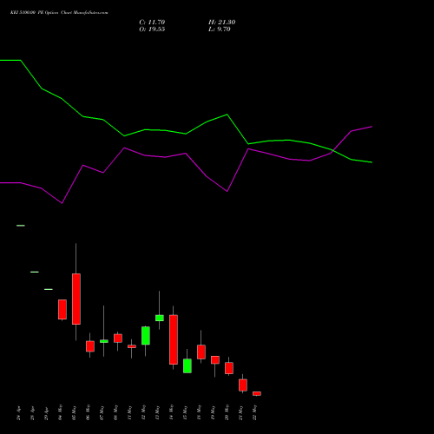This screenshot has width=434, height=434.
Task: Click the 15 May date label
Action: [186, 412]
